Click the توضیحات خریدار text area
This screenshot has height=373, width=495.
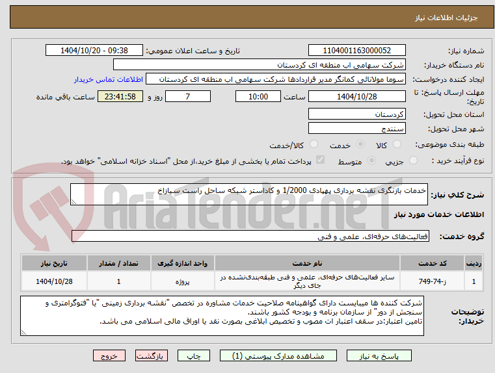coord(222,316)
